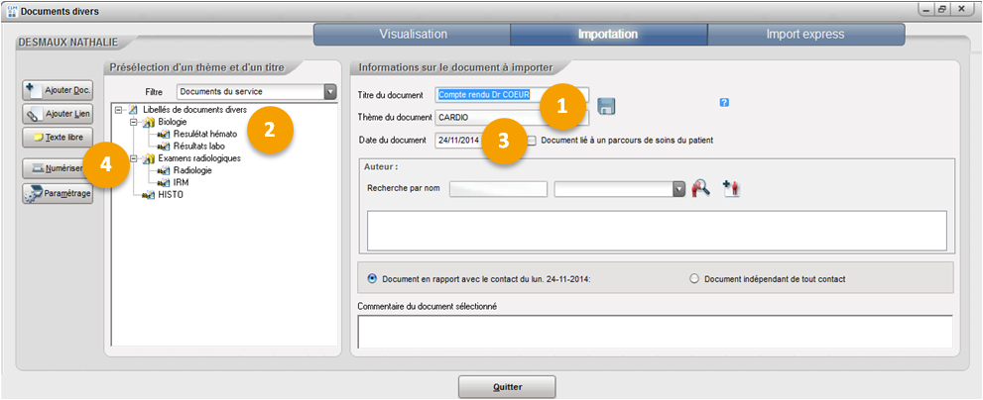Image resolution: width=983 pixels, height=400 pixels.
Task: Click the blue help question mark icon
Action: (x=724, y=102)
